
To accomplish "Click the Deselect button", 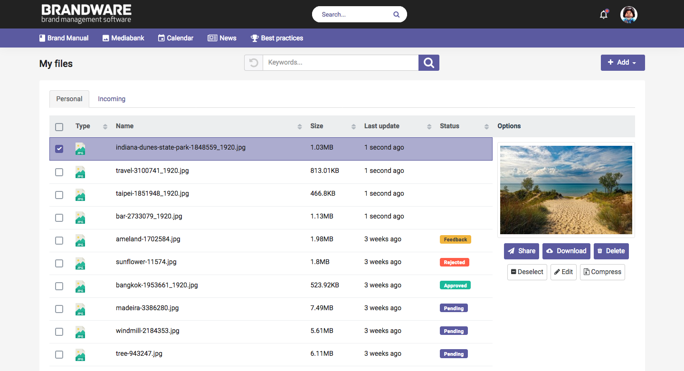I will tap(527, 272).
